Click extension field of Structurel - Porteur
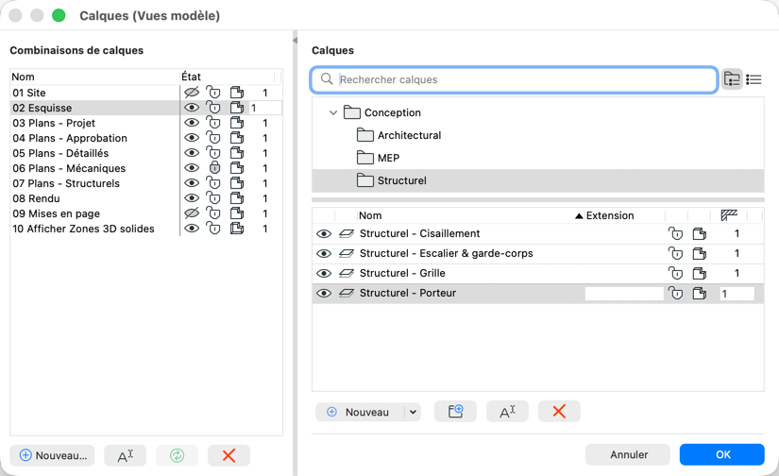This screenshot has height=476, width=779. click(x=624, y=293)
